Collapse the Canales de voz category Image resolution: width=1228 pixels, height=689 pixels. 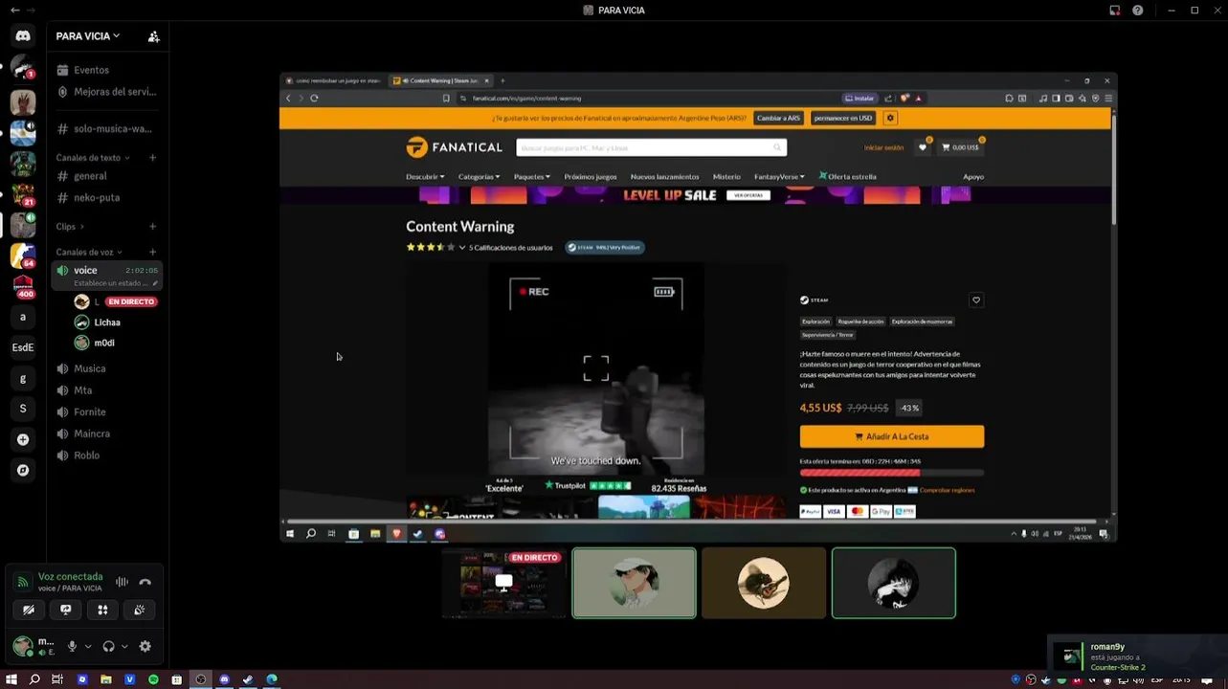[x=89, y=252]
